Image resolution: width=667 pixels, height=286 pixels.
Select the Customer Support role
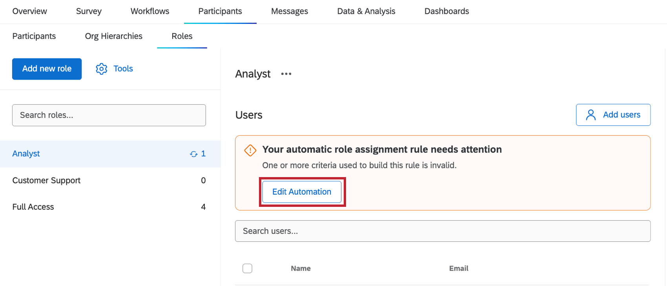tap(110, 181)
